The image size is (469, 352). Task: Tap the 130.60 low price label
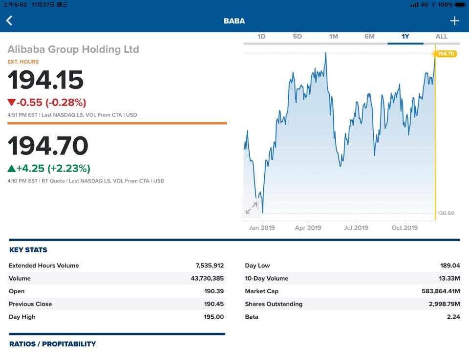pyautogui.click(x=446, y=213)
